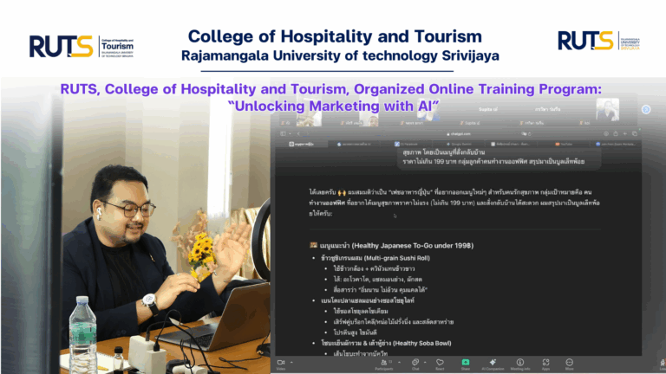
Task: Click the Safari tab overview icon
Action: tap(635, 133)
